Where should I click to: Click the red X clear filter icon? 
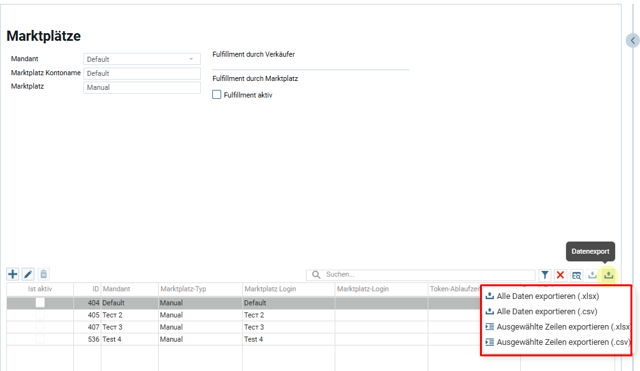[x=560, y=275]
